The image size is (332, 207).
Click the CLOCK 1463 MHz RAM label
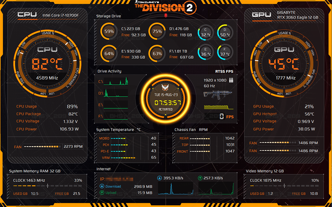(29, 180)
